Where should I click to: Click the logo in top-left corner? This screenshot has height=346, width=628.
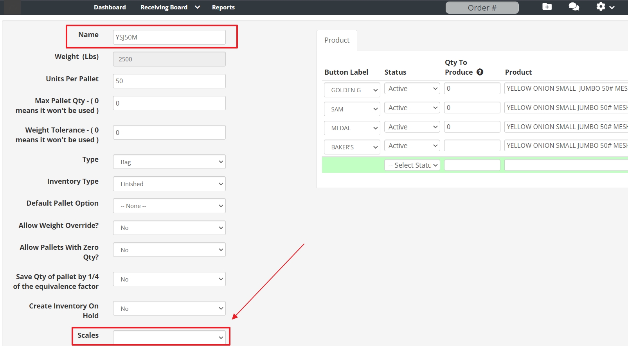pyautogui.click(x=12, y=7)
